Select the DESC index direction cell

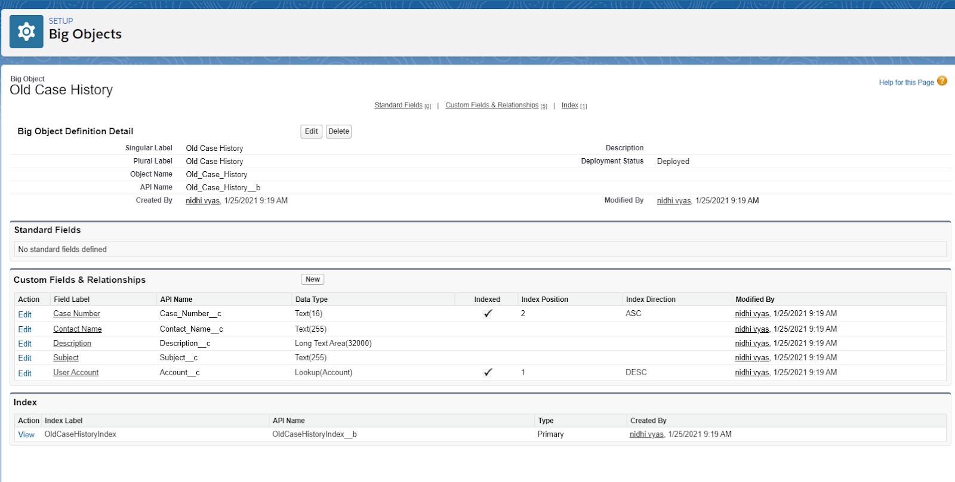point(636,372)
